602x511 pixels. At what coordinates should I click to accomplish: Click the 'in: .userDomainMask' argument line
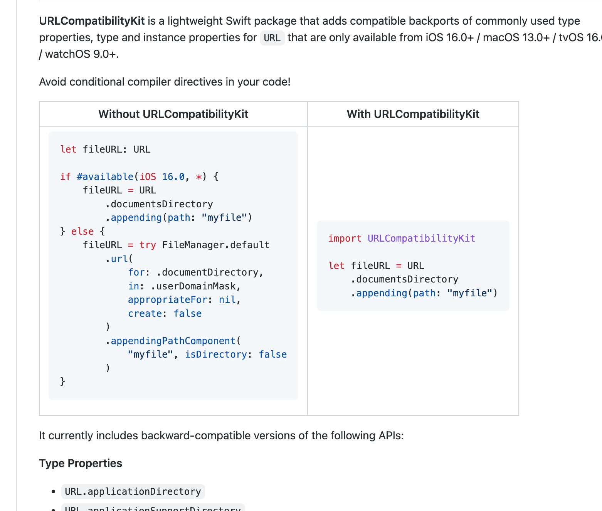coord(184,286)
